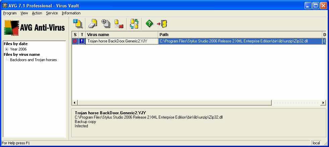329x147 pixels.
Task: Click the bold virus name in details pane
Action: pos(110,113)
